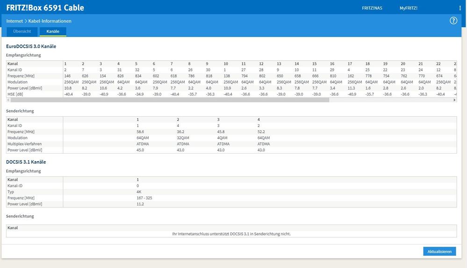The image size is (467, 268).
Task: Click the upstream frequency value 52.2
Action: point(261,132)
